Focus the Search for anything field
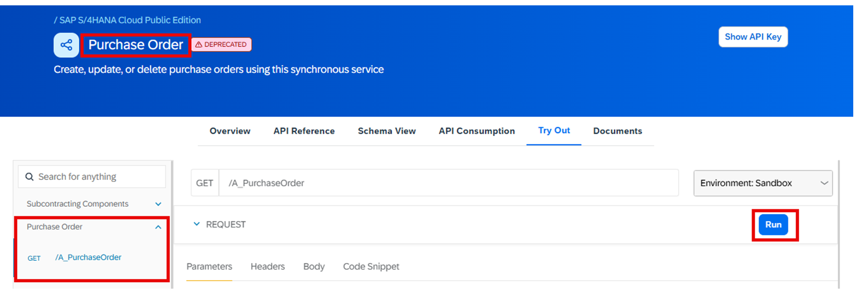The image size is (857, 294). 92,177
